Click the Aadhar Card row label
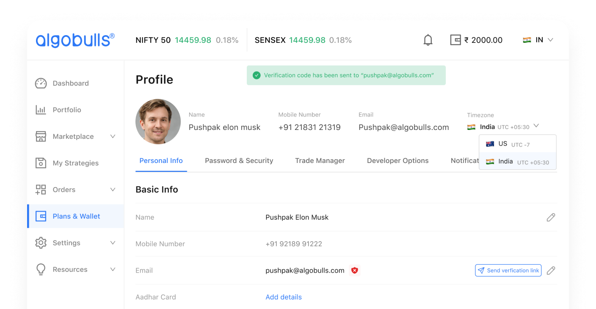The image size is (596, 309). tap(156, 297)
